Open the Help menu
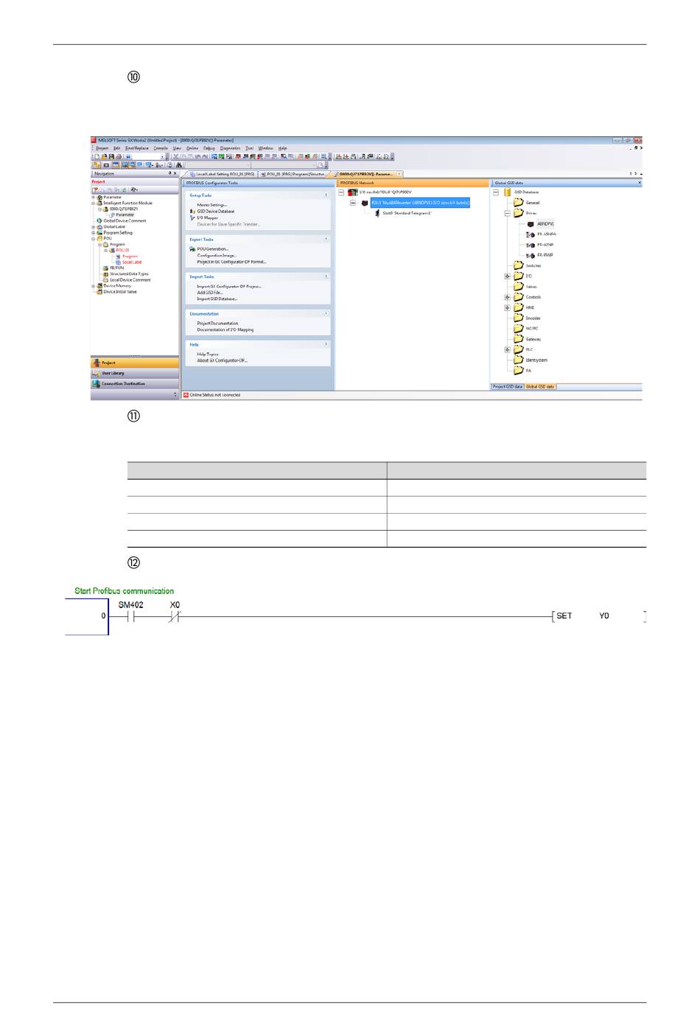The image size is (700, 1023). (x=282, y=148)
